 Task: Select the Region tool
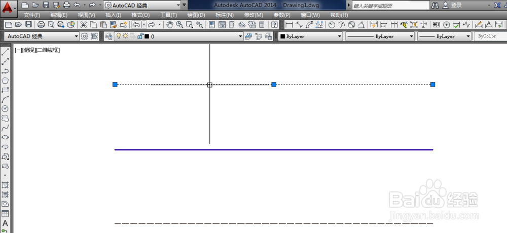pos(5,204)
